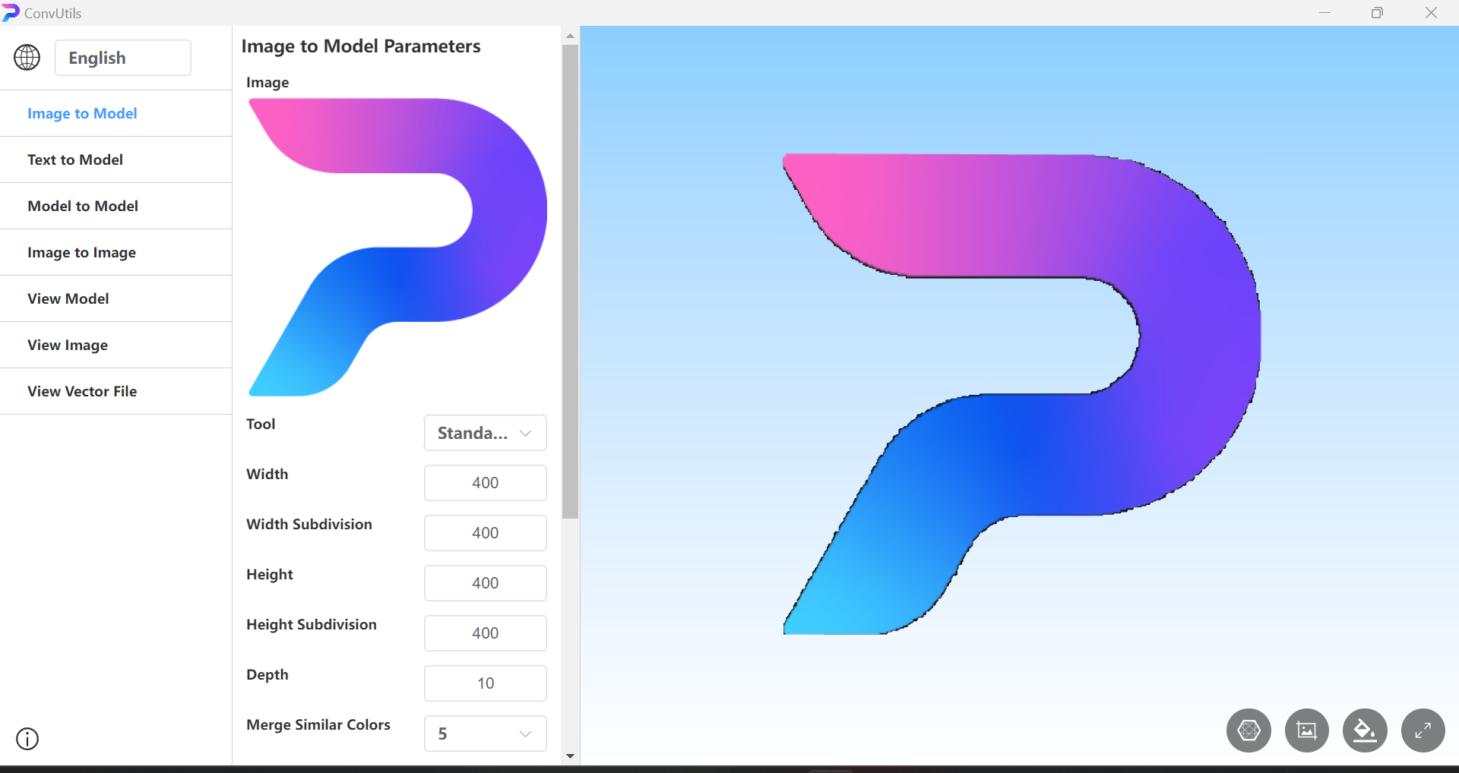Viewport: 1459px width, 773px height.
Task: Click the parameters panel scroll down arrow
Action: 570,756
